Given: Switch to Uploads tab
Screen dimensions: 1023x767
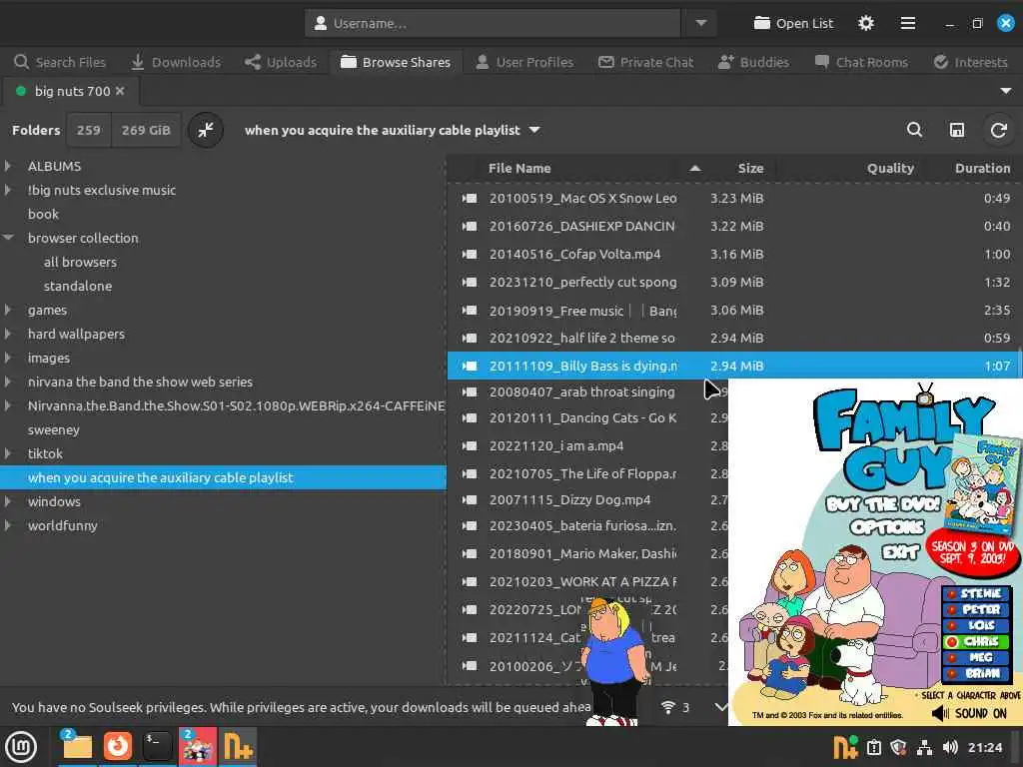Looking at the screenshot, I should pos(281,62).
